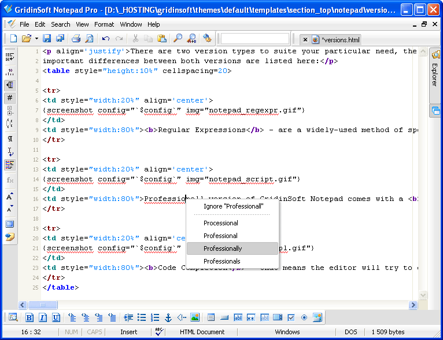Toggle the cursor-past-end-of-line icon in sidebar

pyautogui.click(x=10, y=152)
